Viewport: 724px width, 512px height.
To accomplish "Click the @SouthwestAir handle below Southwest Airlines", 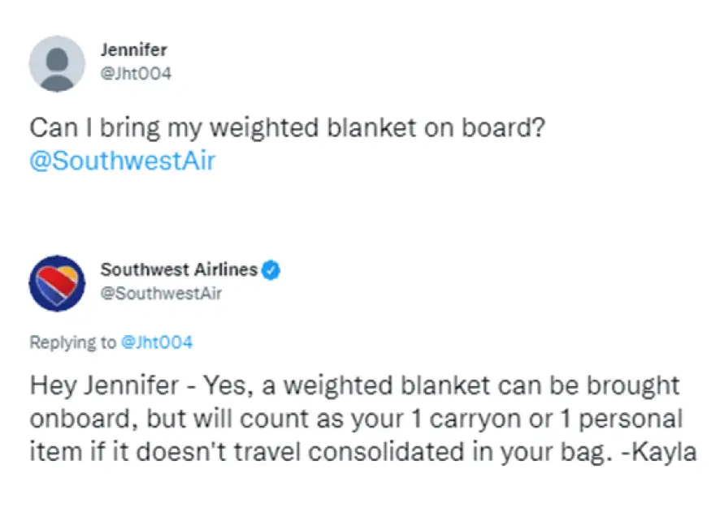I will point(161,293).
